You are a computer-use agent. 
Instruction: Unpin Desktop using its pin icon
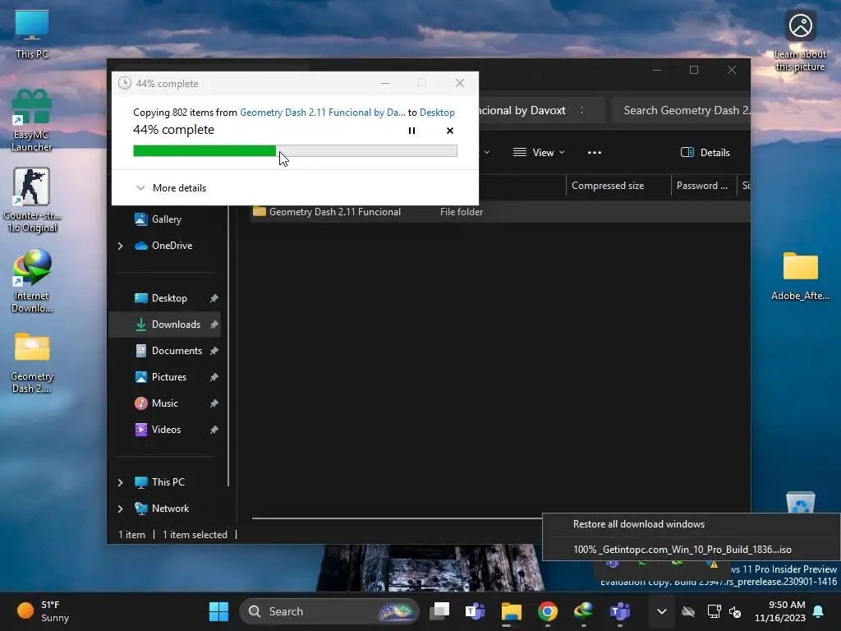tap(214, 298)
